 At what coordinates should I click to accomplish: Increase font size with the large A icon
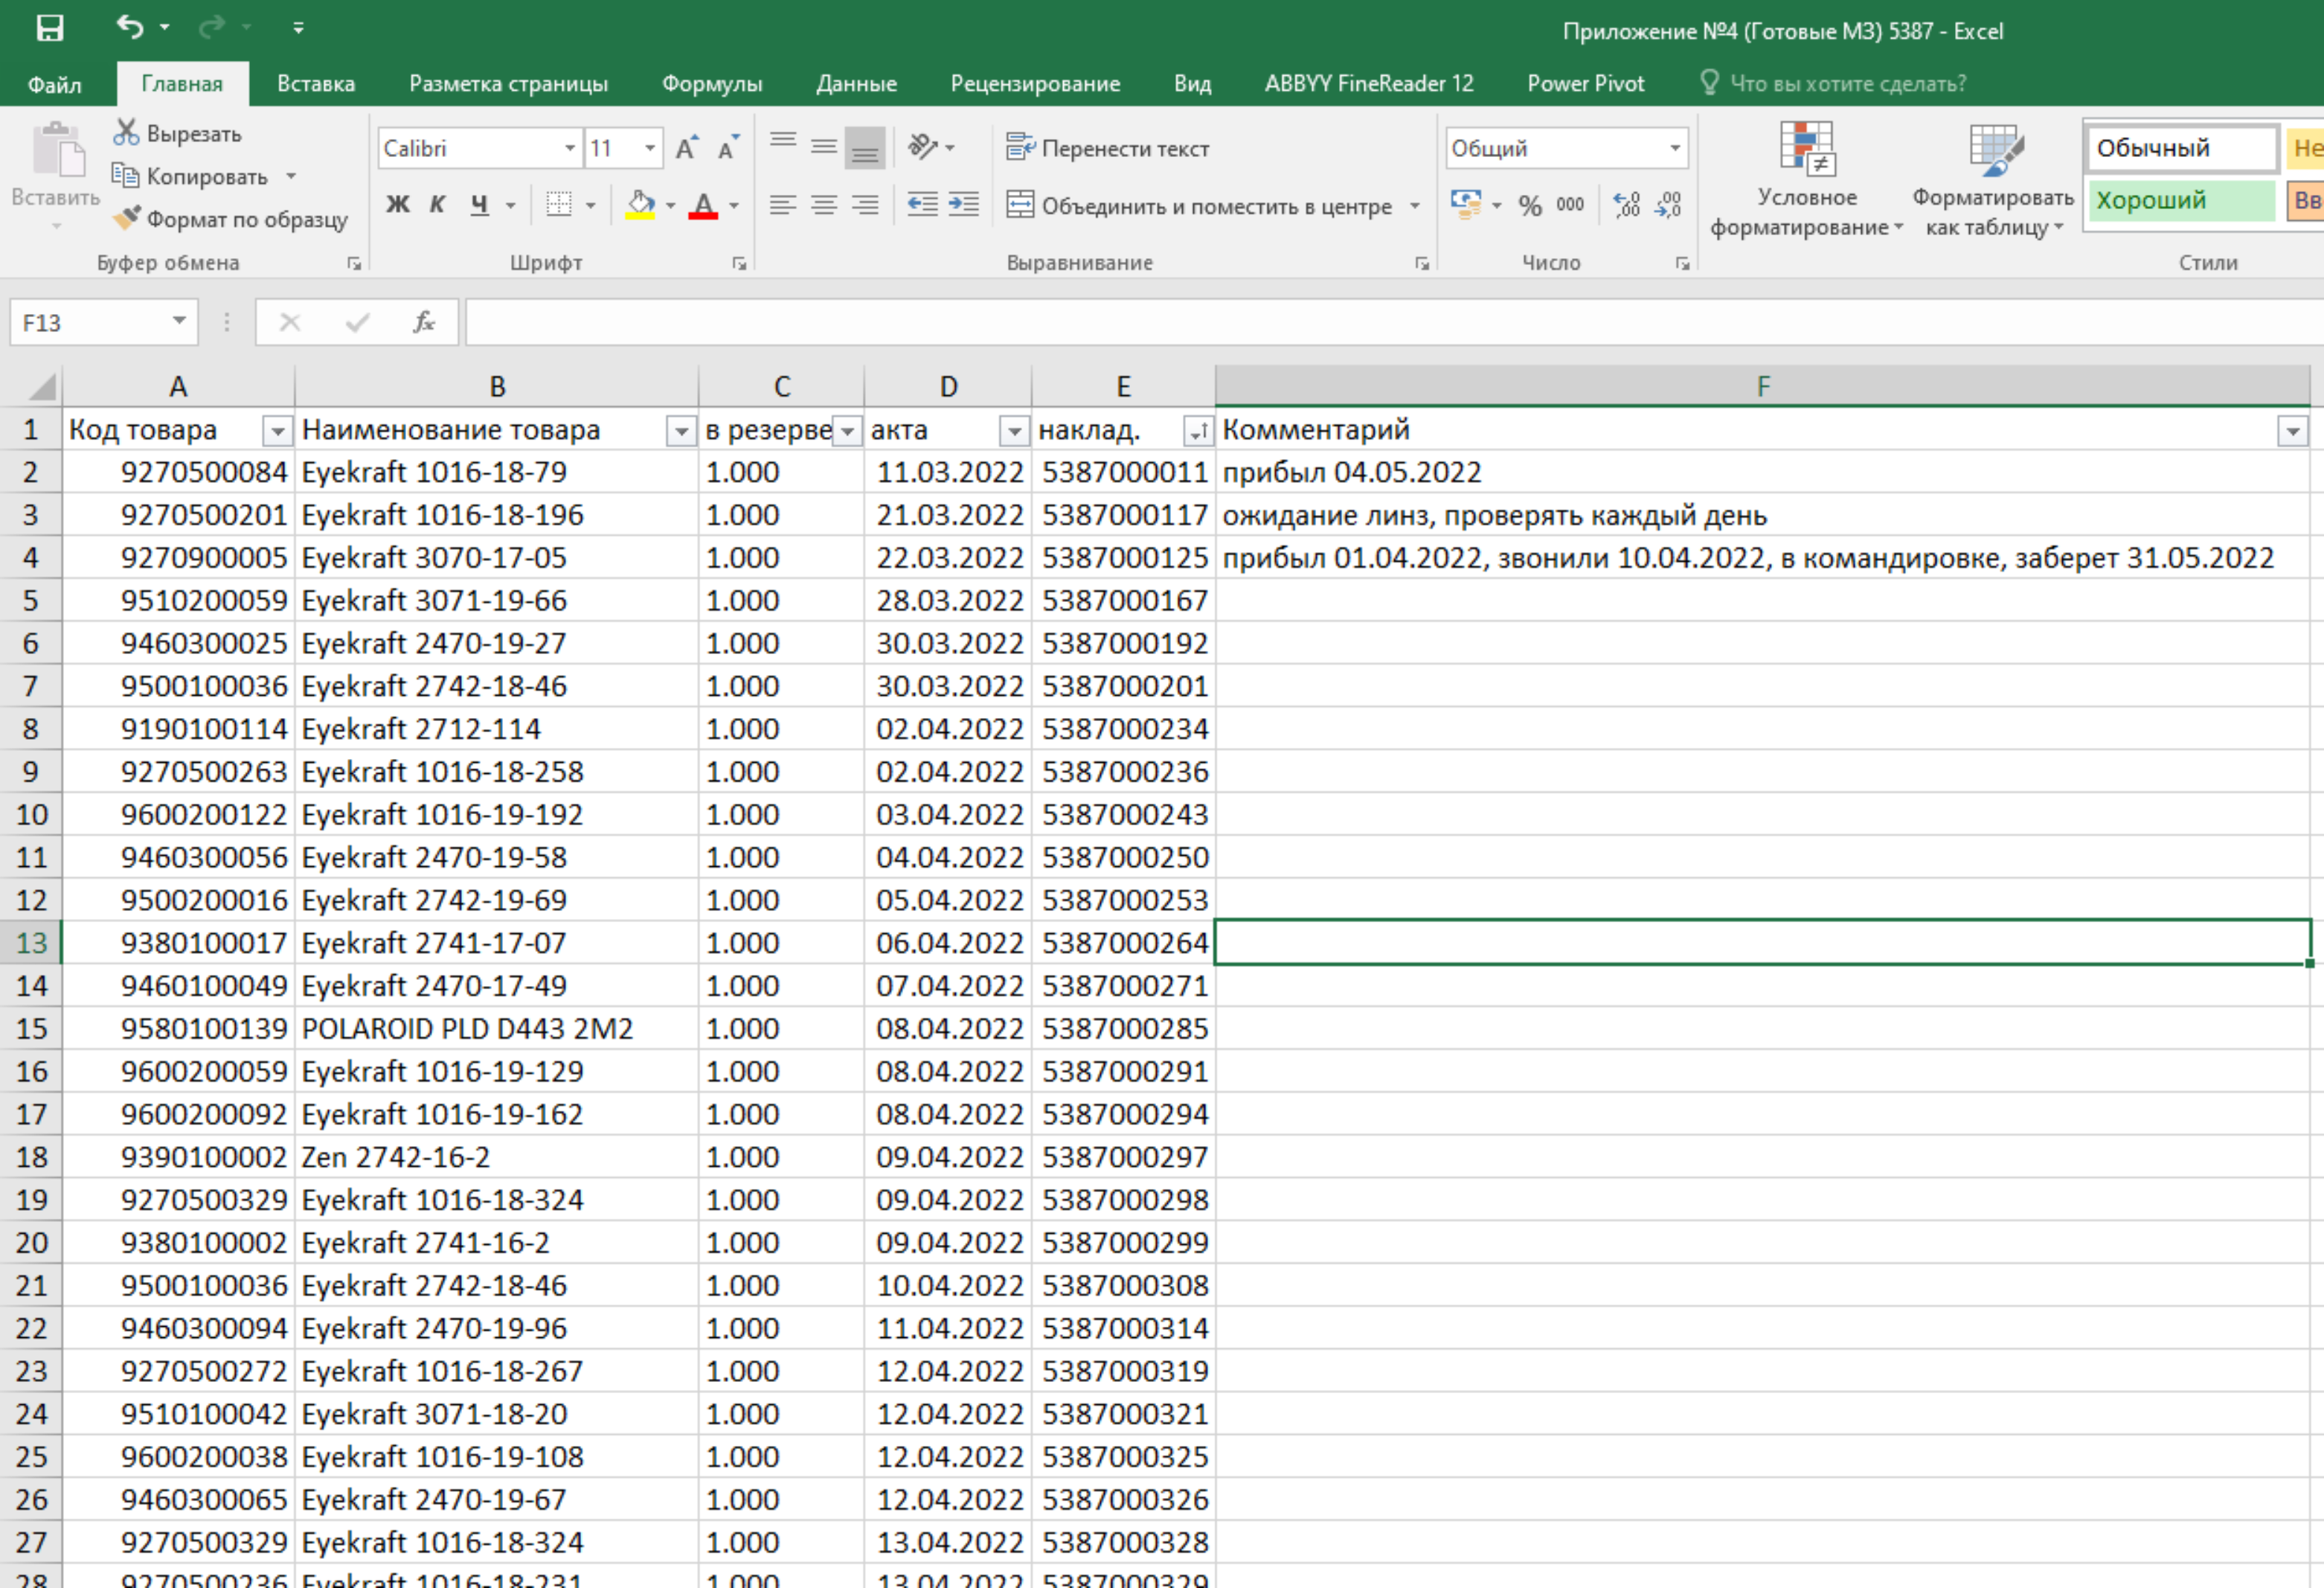point(686,148)
